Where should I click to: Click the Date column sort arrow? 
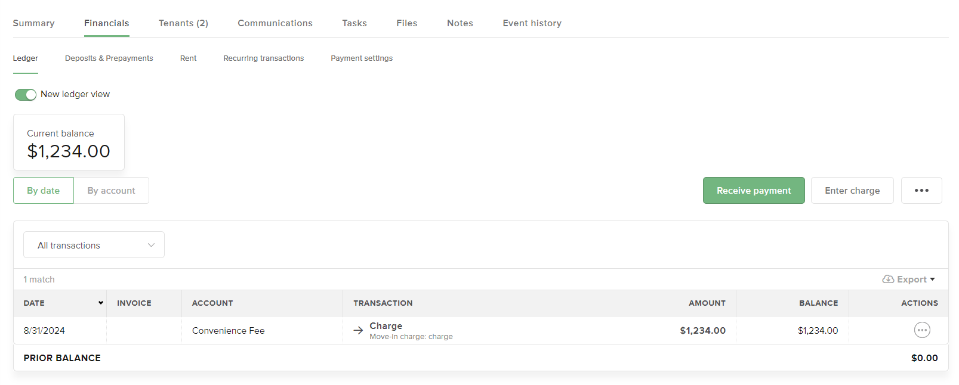(x=101, y=303)
